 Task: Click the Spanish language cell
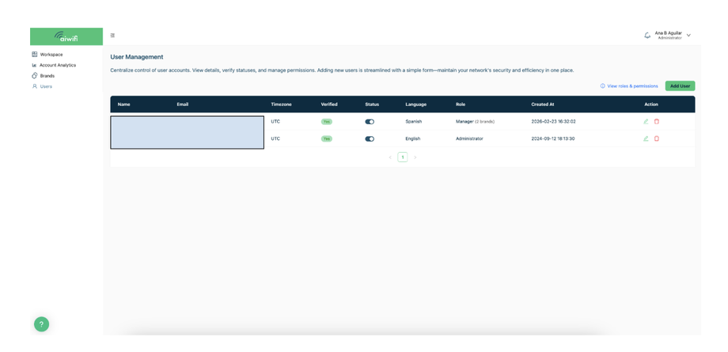(413, 122)
